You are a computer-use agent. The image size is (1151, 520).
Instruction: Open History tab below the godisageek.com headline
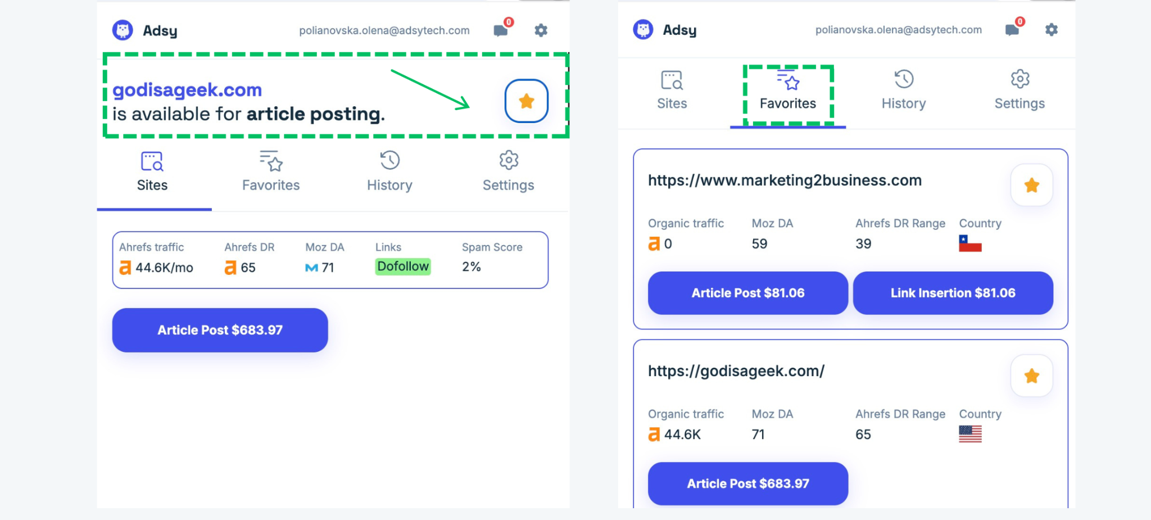click(x=389, y=172)
